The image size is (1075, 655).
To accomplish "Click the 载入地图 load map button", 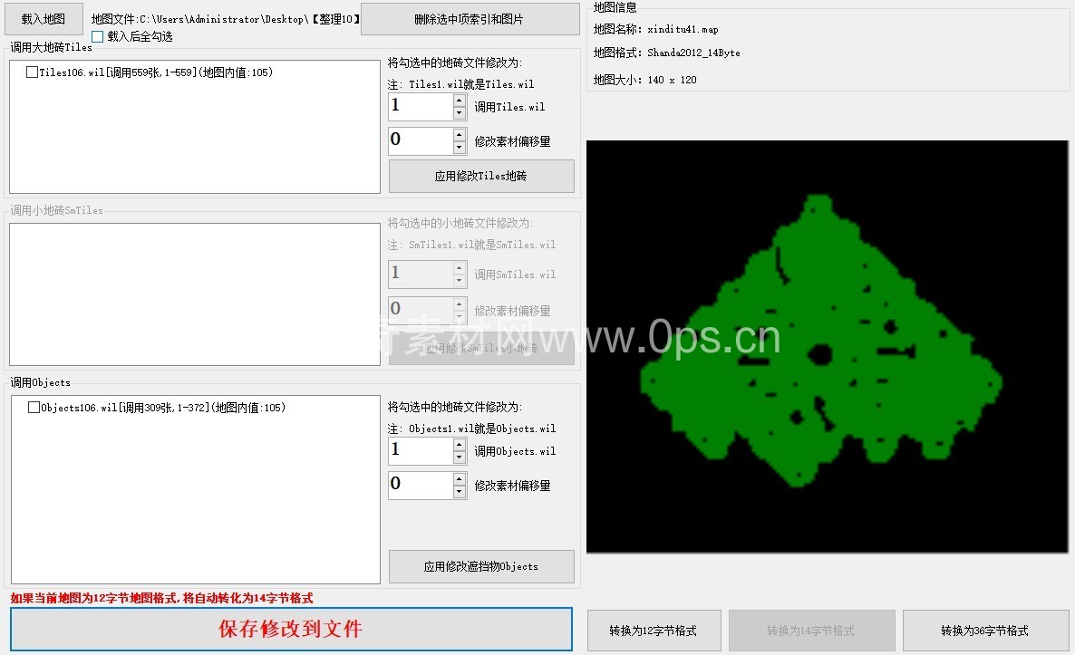I will pyautogui.click(x=44, y=19).
